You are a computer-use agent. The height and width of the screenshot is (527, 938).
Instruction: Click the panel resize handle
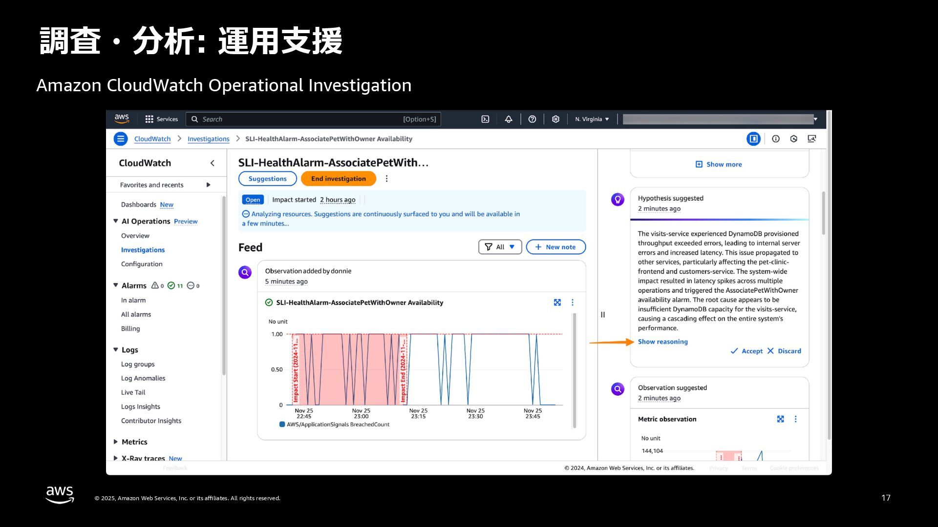(603, 315)
